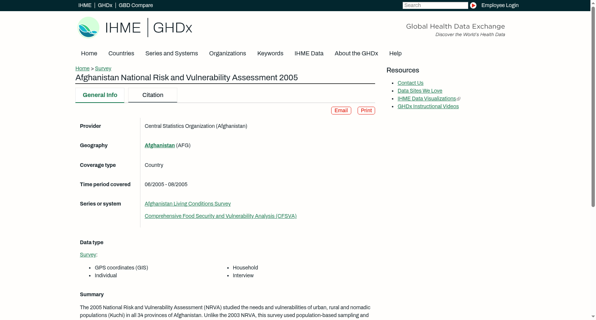Click the 'Individual' list item
This screenshot has height=320, width=596.
pyautogui.click(x=106, y=275)
